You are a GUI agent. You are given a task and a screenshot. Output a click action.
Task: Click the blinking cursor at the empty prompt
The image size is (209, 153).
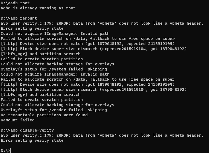coord(11,151)
